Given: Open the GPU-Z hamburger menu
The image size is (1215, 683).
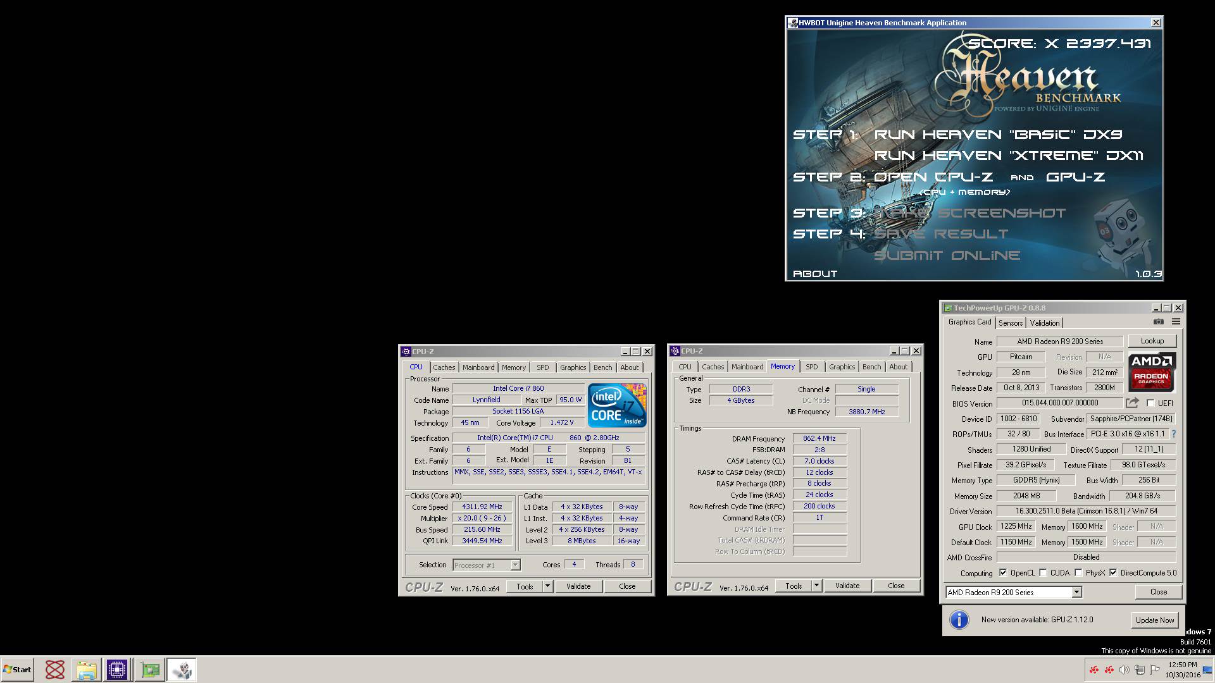Looking at the screenshot, I should click(x=1176, y=322).
